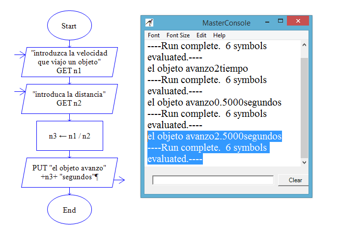Select the n3 assignment box
338x248 pixels.
70,136
